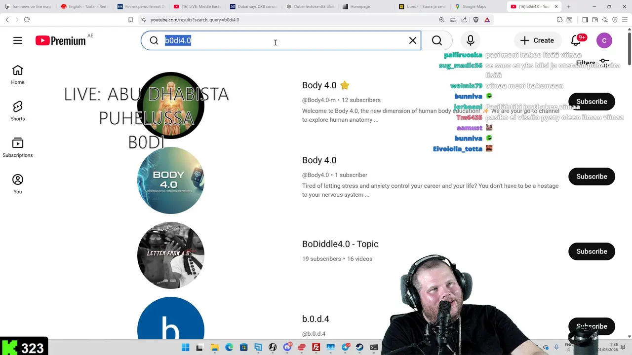Bookmark this page via address bar icon

130,20
